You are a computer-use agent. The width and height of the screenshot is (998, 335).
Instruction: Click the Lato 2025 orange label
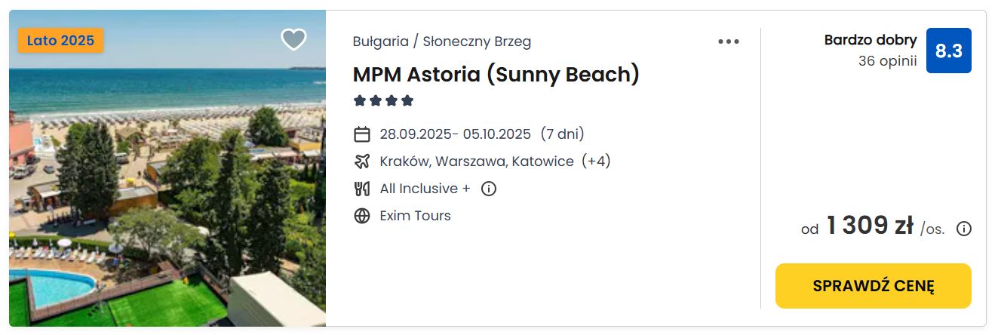point(60,41)
